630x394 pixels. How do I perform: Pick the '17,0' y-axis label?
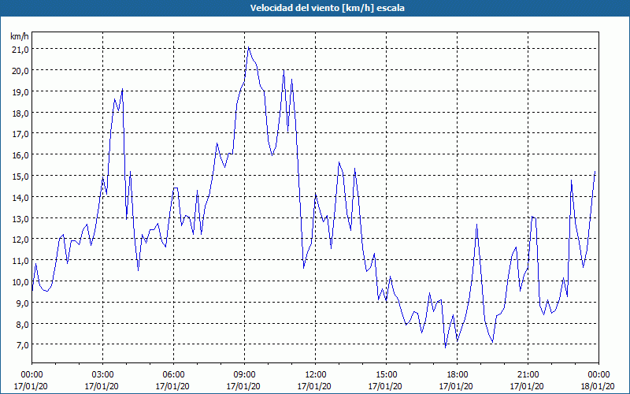[20, 134]
